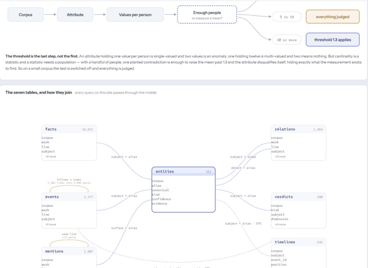Click the events row count 2,377

(88, 197)
